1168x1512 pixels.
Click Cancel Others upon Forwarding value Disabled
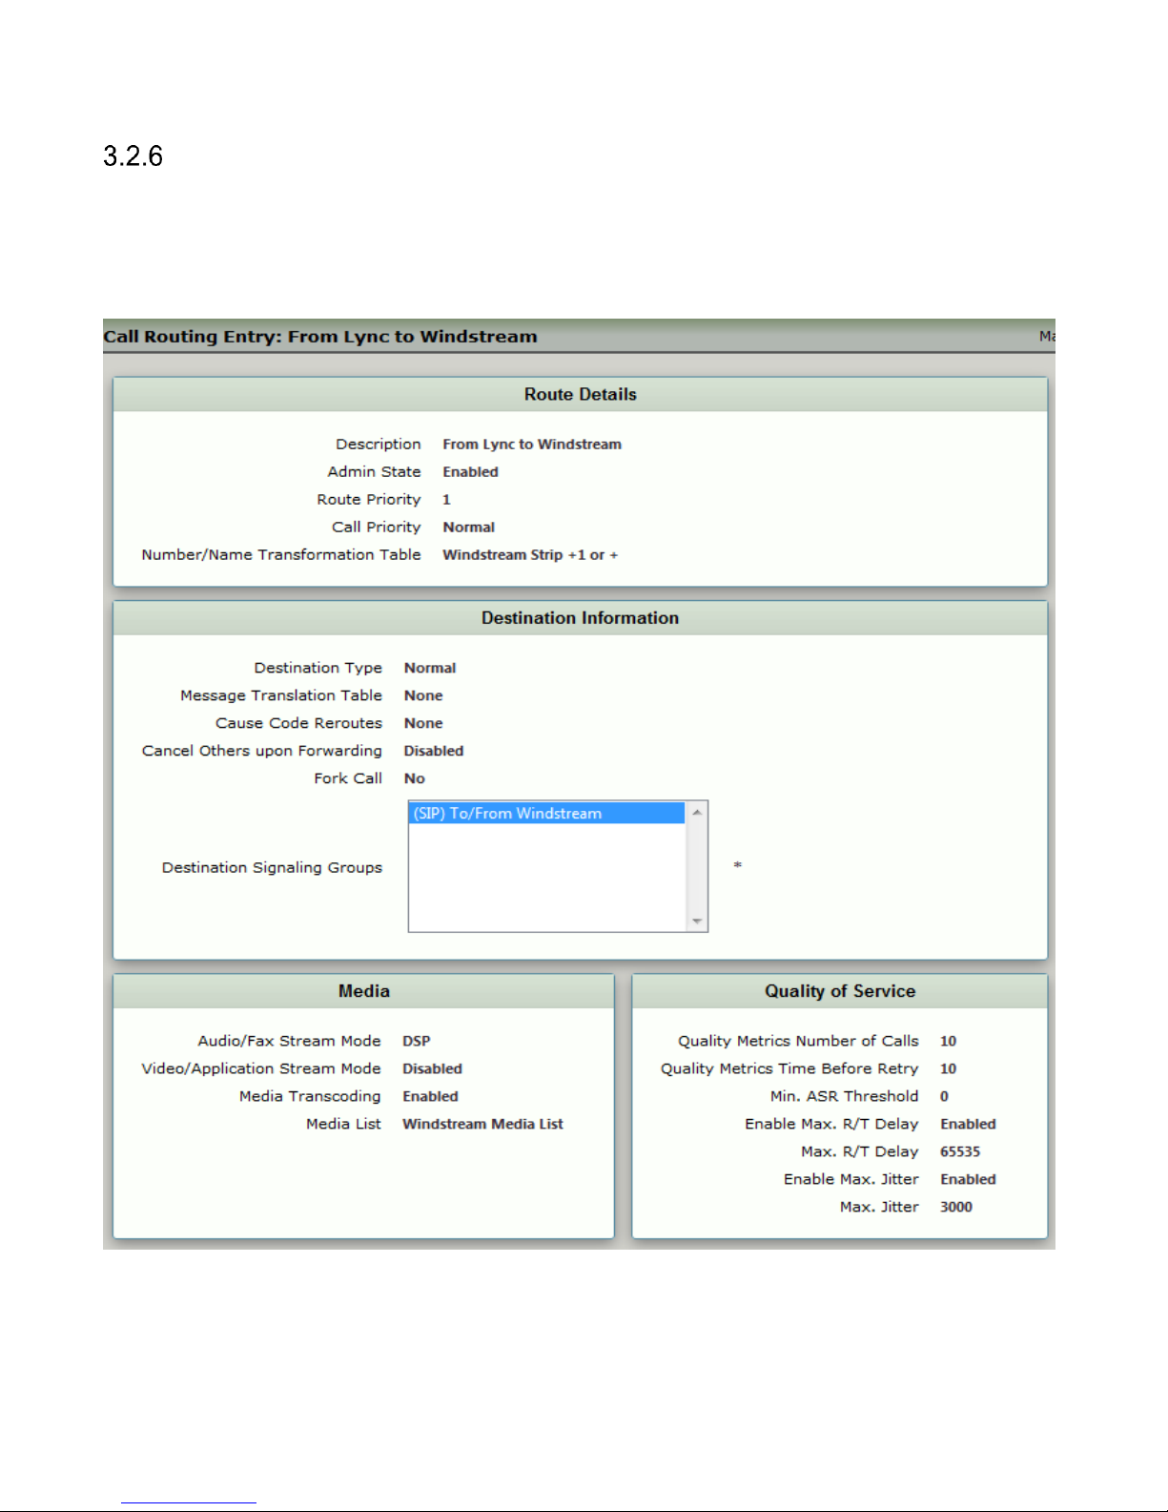[x=434, y=752]
